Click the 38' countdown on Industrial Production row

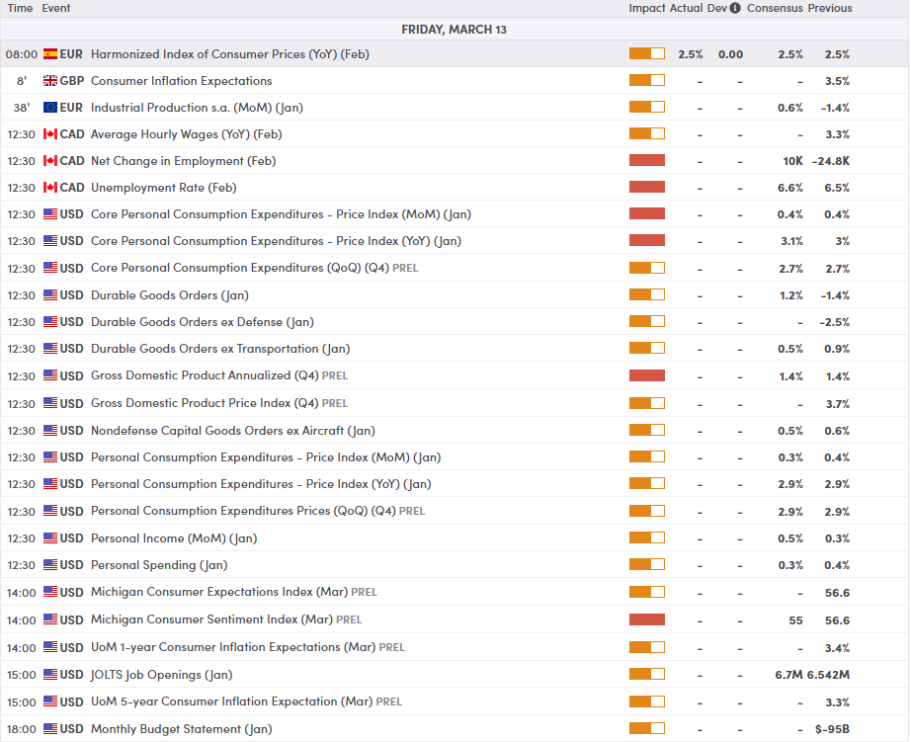[x=22, y=108]
